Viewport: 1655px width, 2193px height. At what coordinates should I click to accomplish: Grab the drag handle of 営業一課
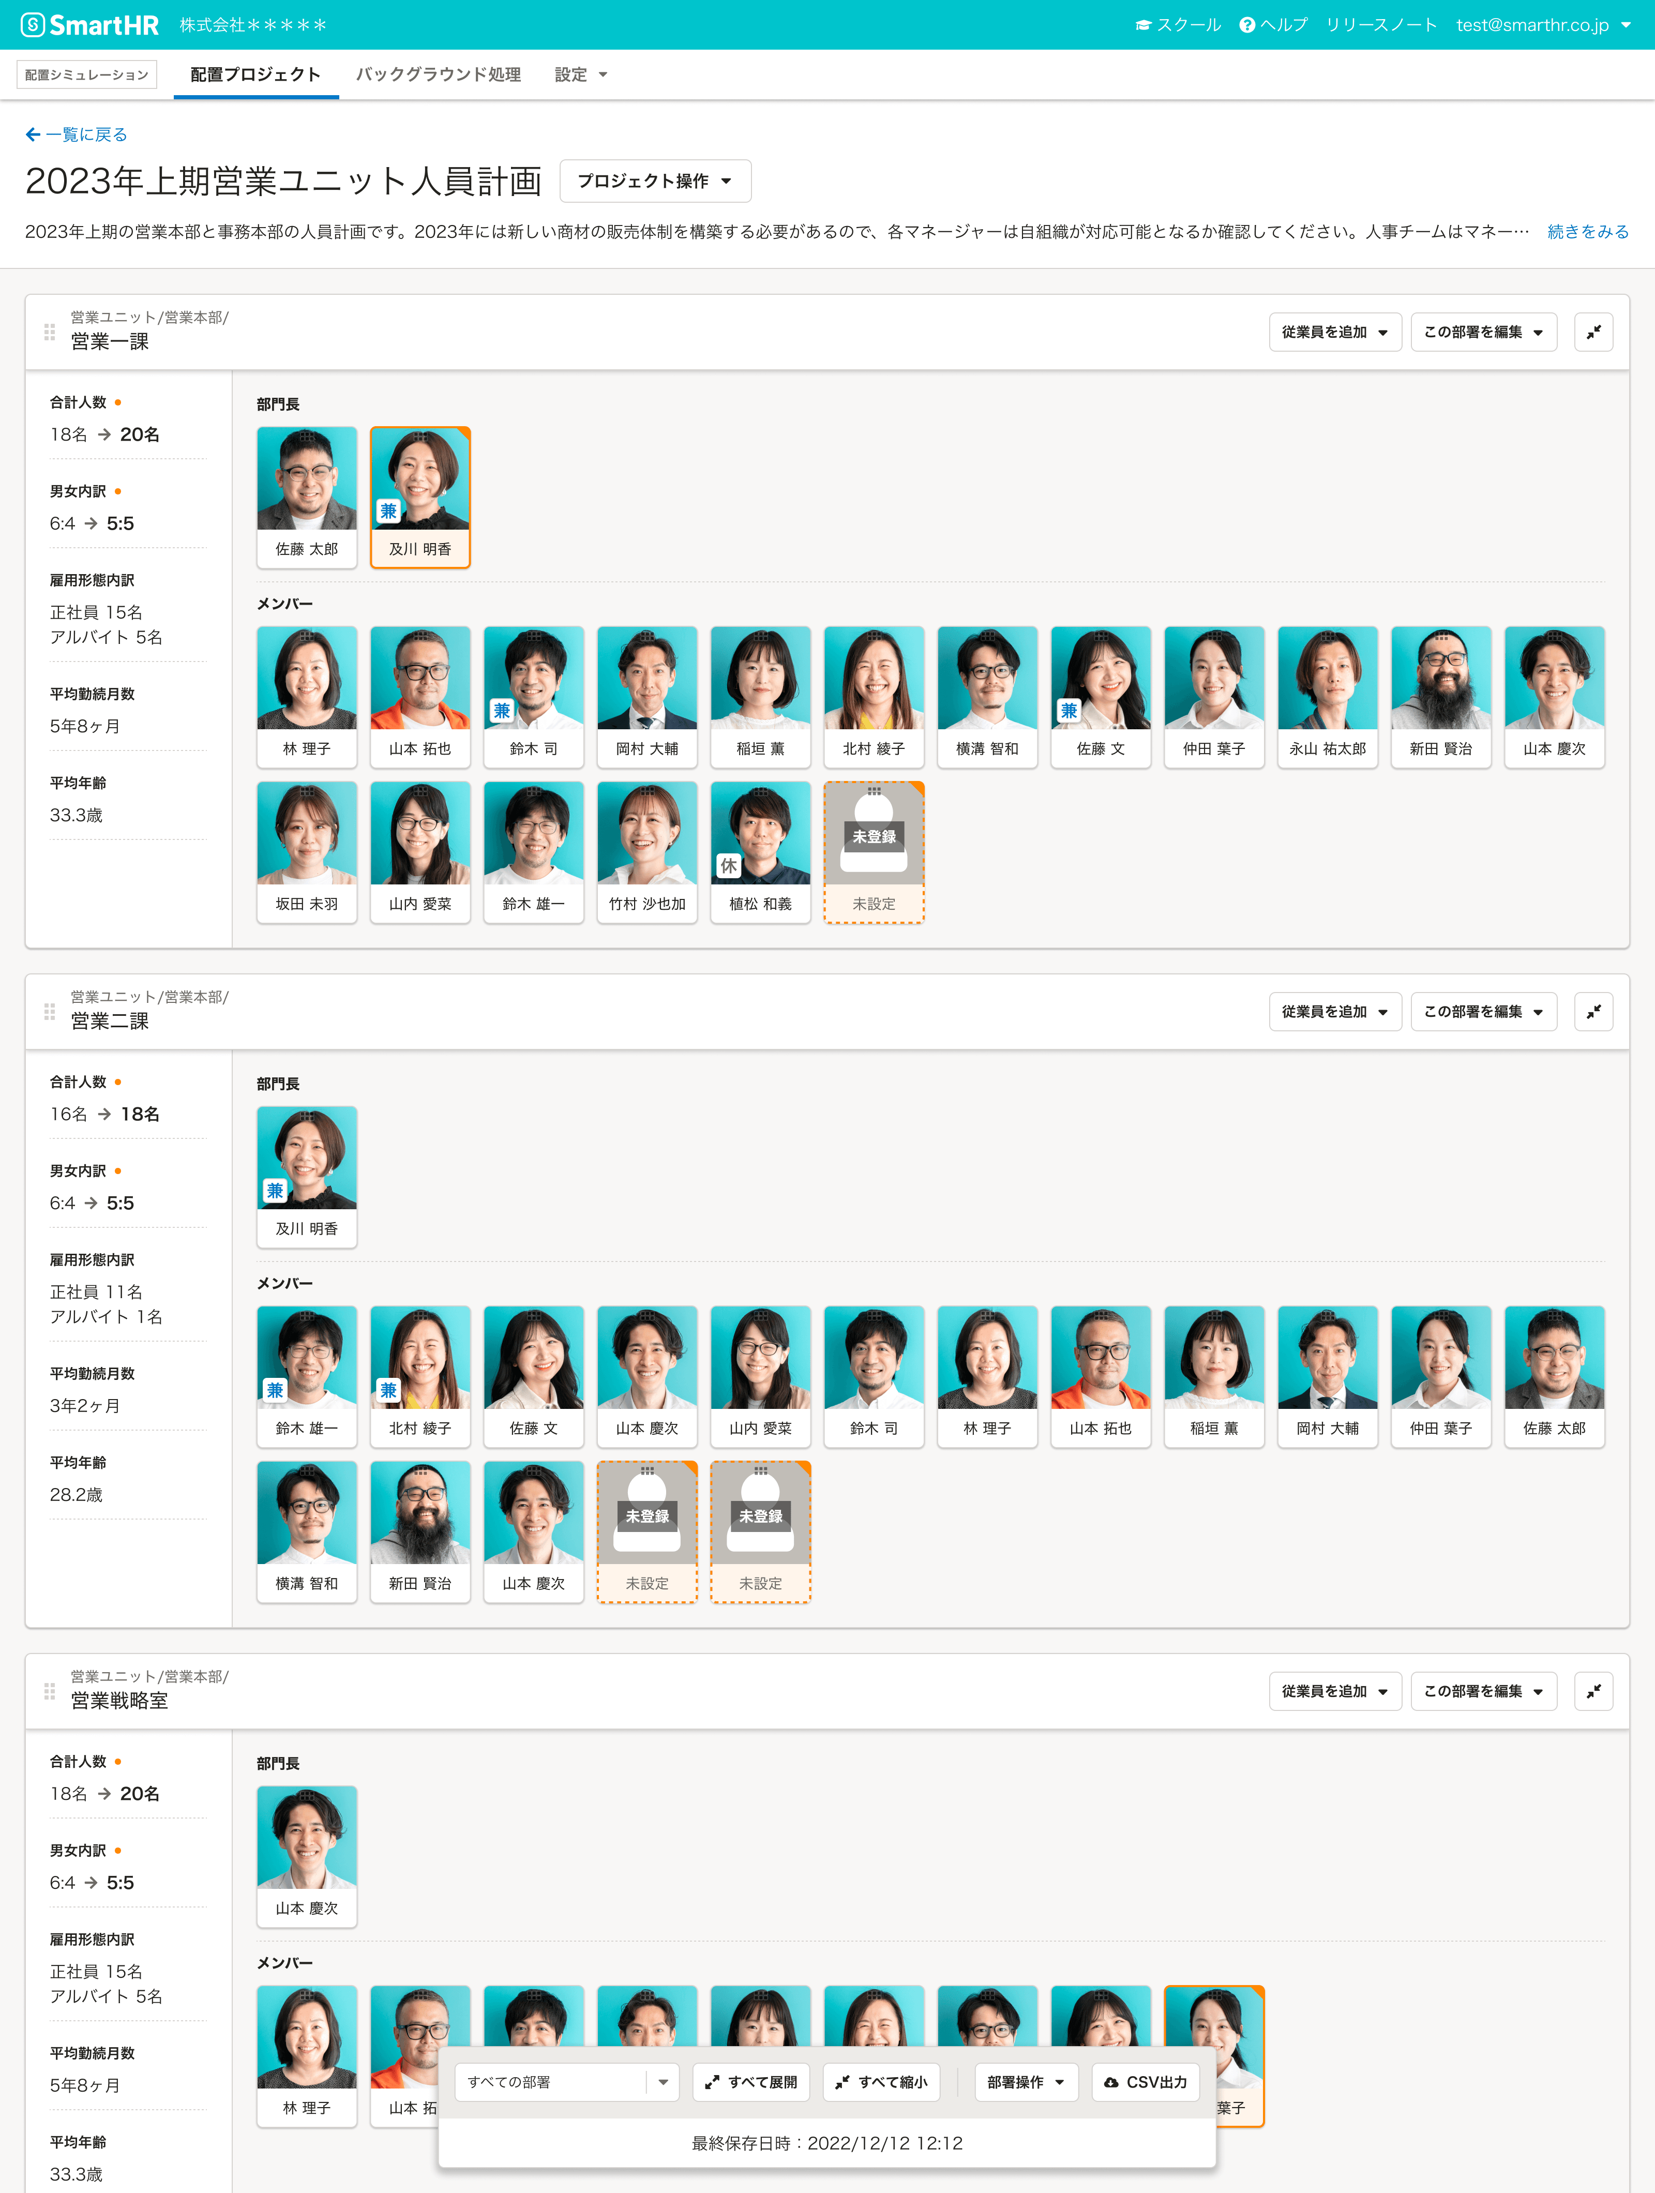click(49, 332)
